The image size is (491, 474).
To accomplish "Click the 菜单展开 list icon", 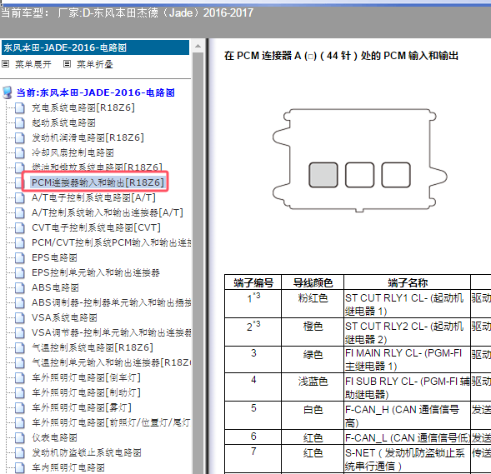I will (x=5, y=64).
